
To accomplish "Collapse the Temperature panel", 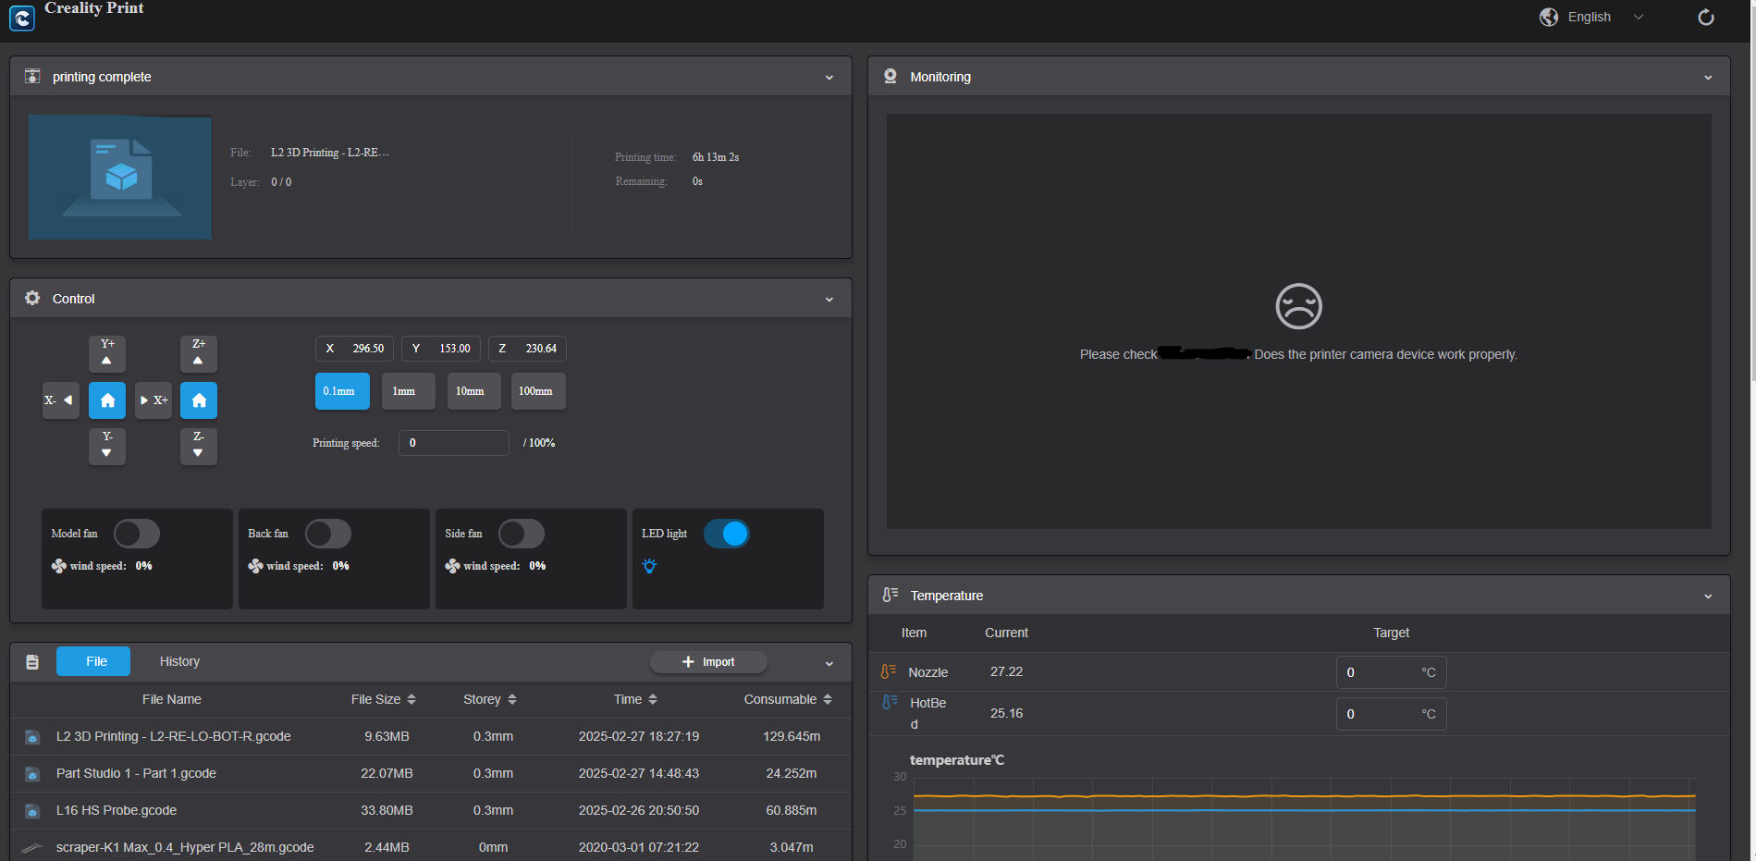I will click(x=1708, y=597).
